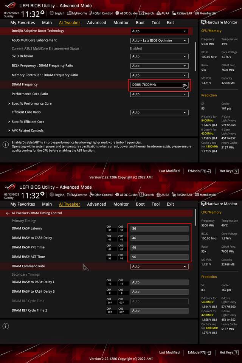Click the clock settings gear in the DRAM Timing Control screen
Viewport: 242px width, 363px height.
click(42, 194)
